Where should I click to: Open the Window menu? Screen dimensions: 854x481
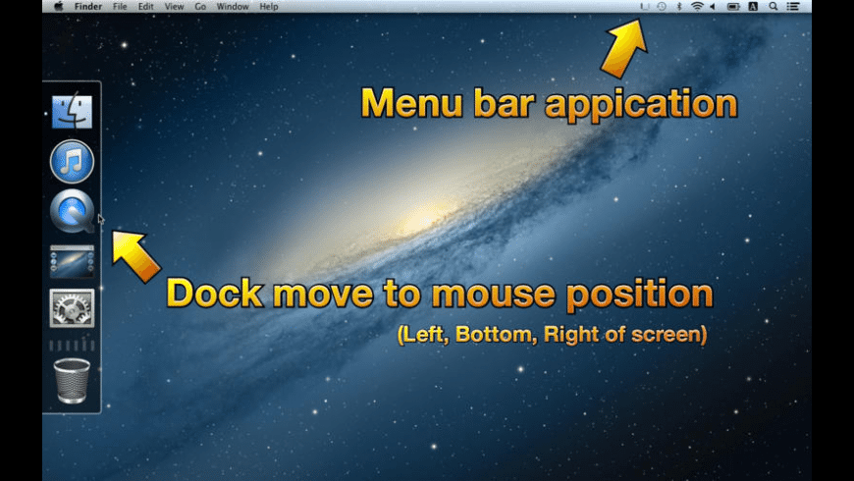pos(233,7)
